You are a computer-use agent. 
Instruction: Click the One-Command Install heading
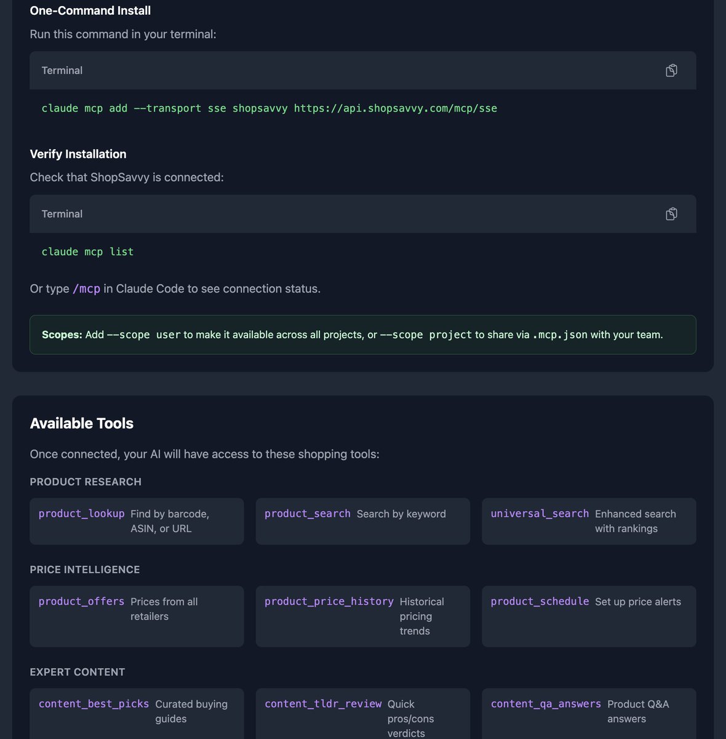90,10
